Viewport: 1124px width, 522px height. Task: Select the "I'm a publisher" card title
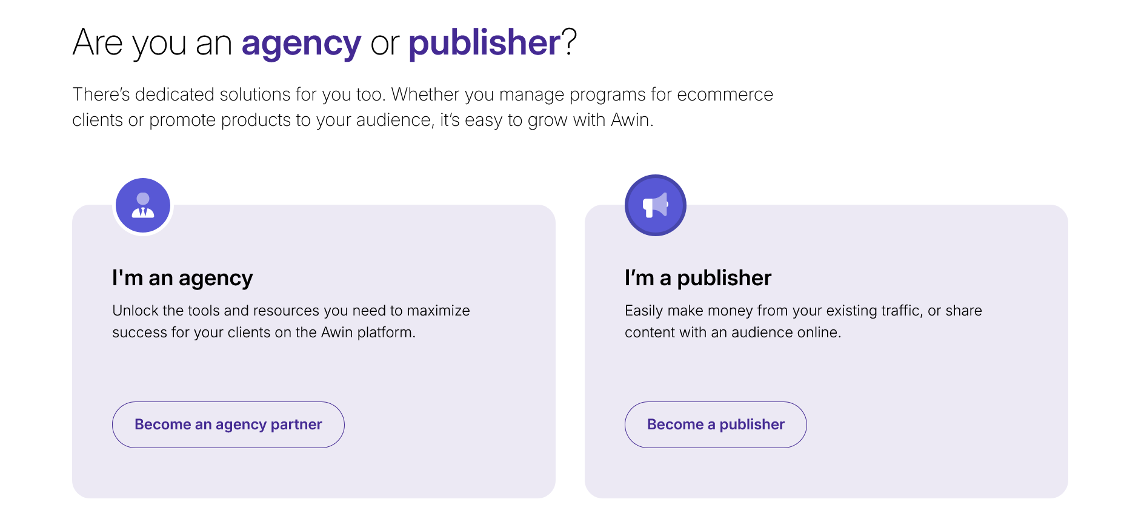coord(697,278)
